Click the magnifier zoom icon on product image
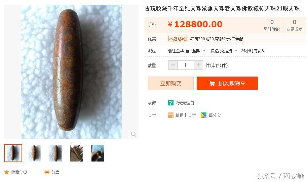The image size is (308, 182). (x=133, y=134)
